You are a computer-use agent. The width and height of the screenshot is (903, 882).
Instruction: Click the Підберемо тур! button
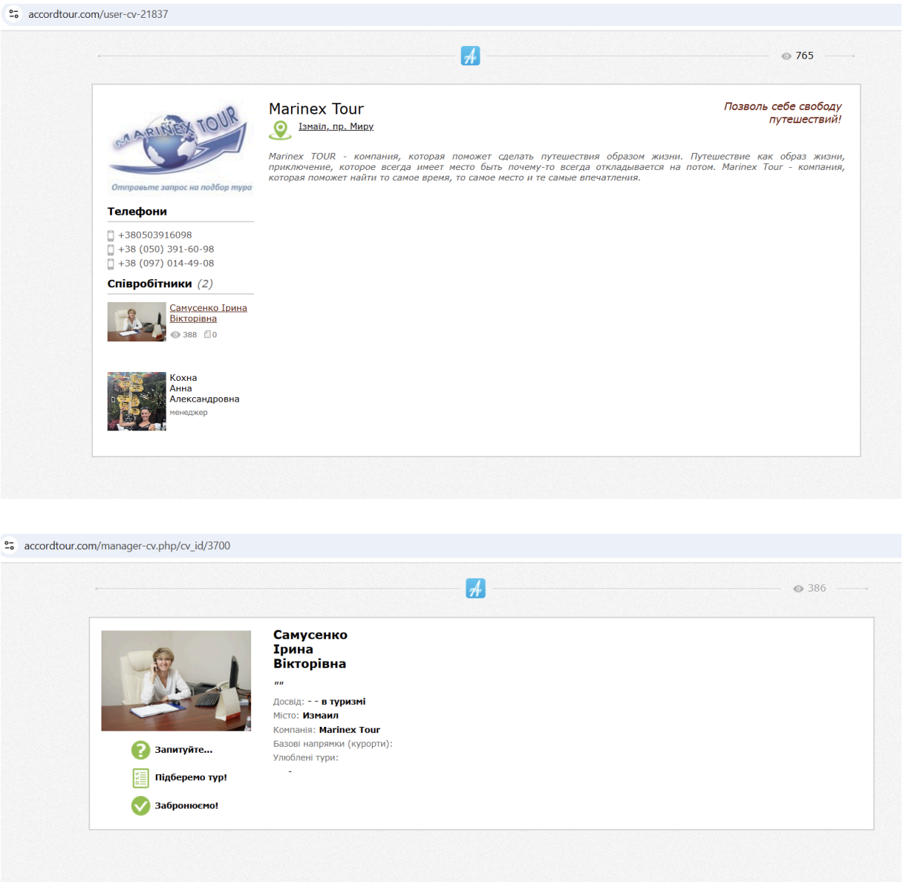click(191, 778)
